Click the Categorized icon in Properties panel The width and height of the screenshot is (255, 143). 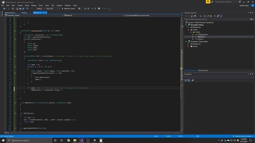coord(186,80)
